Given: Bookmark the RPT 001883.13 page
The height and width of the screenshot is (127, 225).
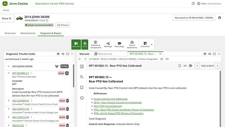Looking at the screenshot, I should pyautogui.click(x=180, y=66).
